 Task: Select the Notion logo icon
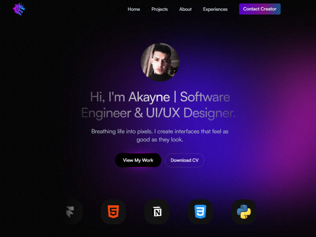(157, 212)
